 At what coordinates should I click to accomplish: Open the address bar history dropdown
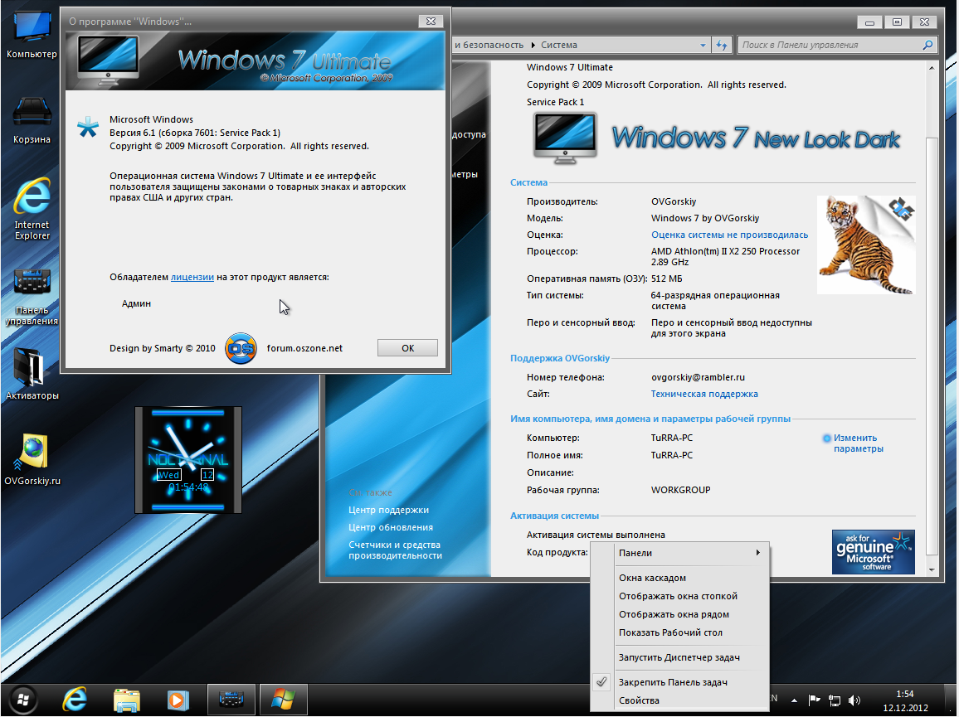[x=703, y=46]
